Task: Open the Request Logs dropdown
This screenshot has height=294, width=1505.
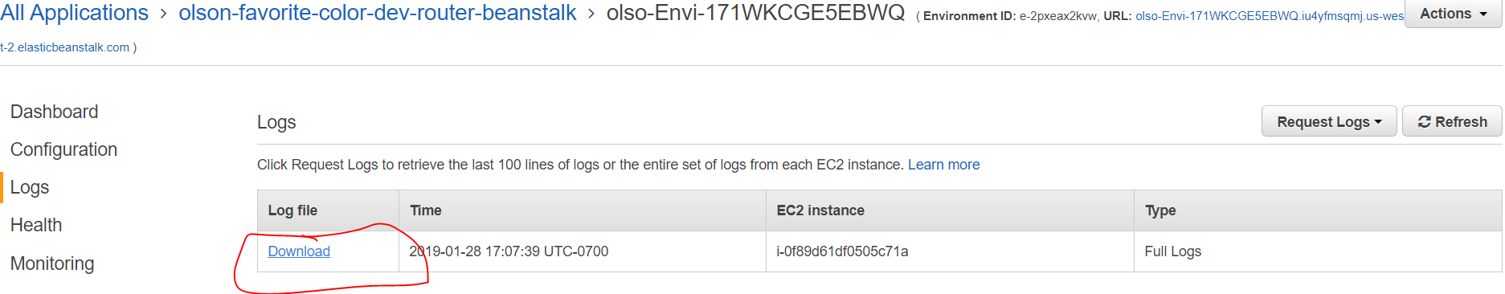Action: 1329,121
